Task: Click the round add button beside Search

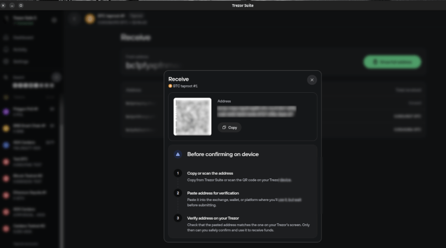Action: 56,77
